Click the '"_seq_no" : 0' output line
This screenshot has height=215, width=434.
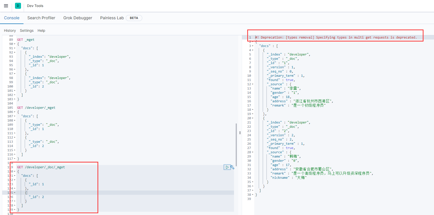[280, 71]
